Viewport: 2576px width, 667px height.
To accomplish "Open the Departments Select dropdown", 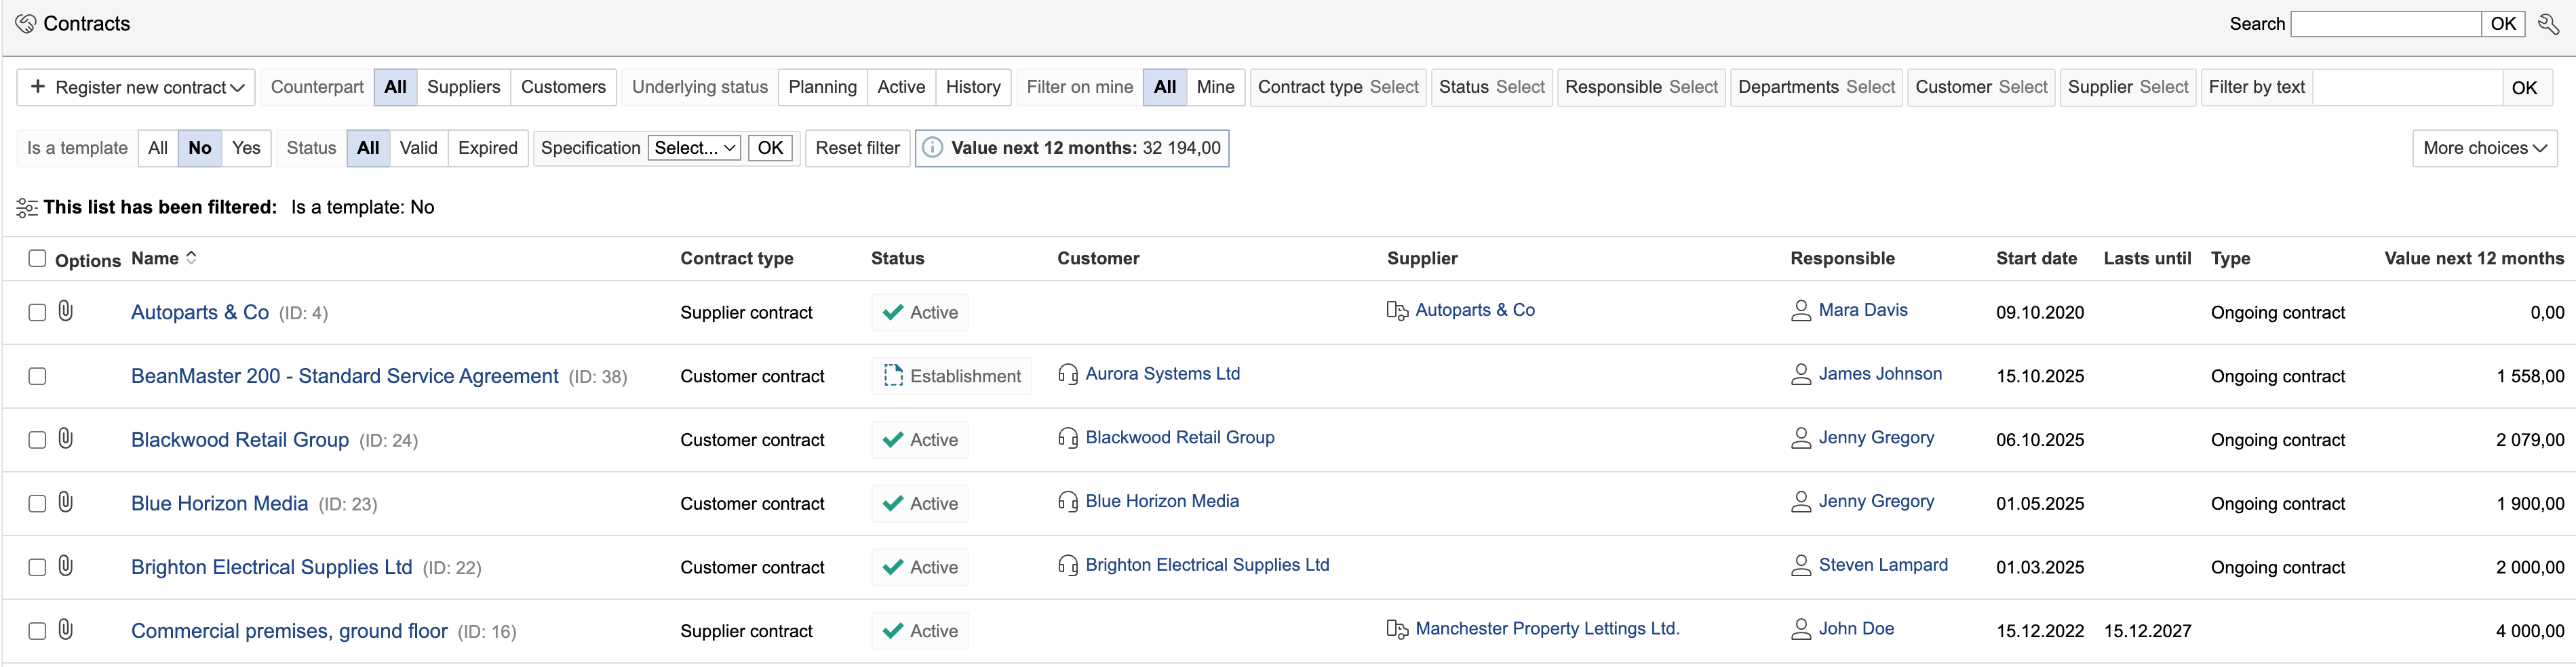I will [1816, 87].
